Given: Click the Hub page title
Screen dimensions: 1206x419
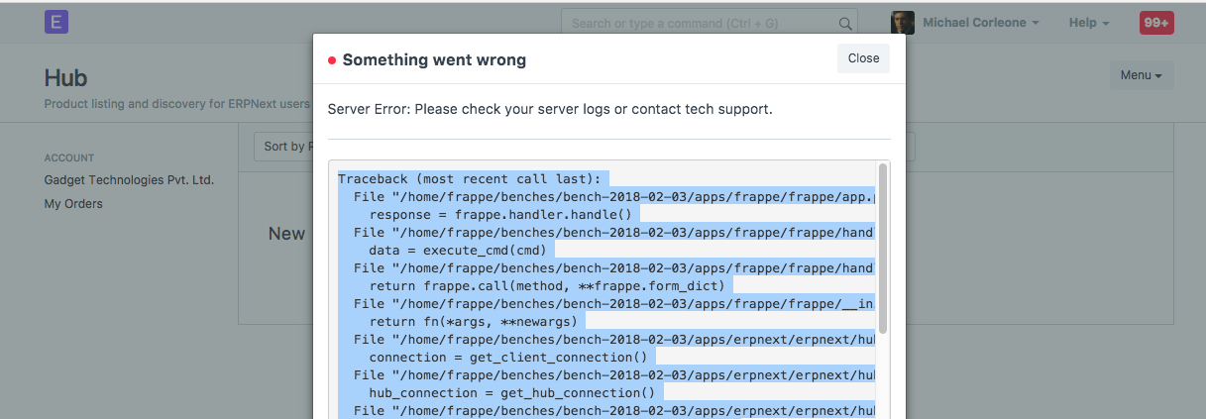Looking at the screenshot, I should [x=66, y=78].
